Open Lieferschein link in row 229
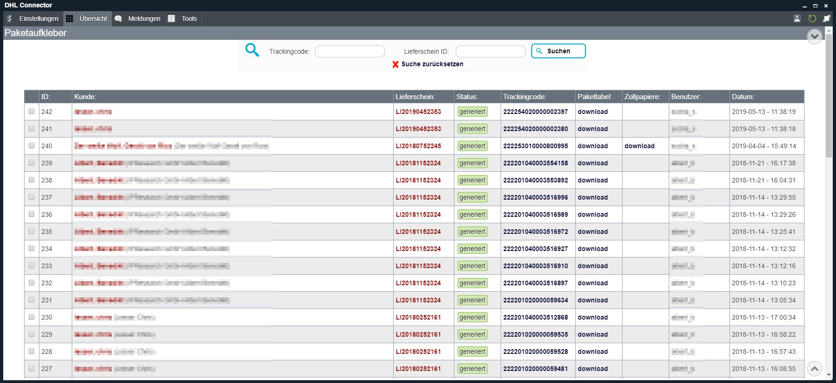Viewport: 836px width, 383px height. [x=418, y=334]
